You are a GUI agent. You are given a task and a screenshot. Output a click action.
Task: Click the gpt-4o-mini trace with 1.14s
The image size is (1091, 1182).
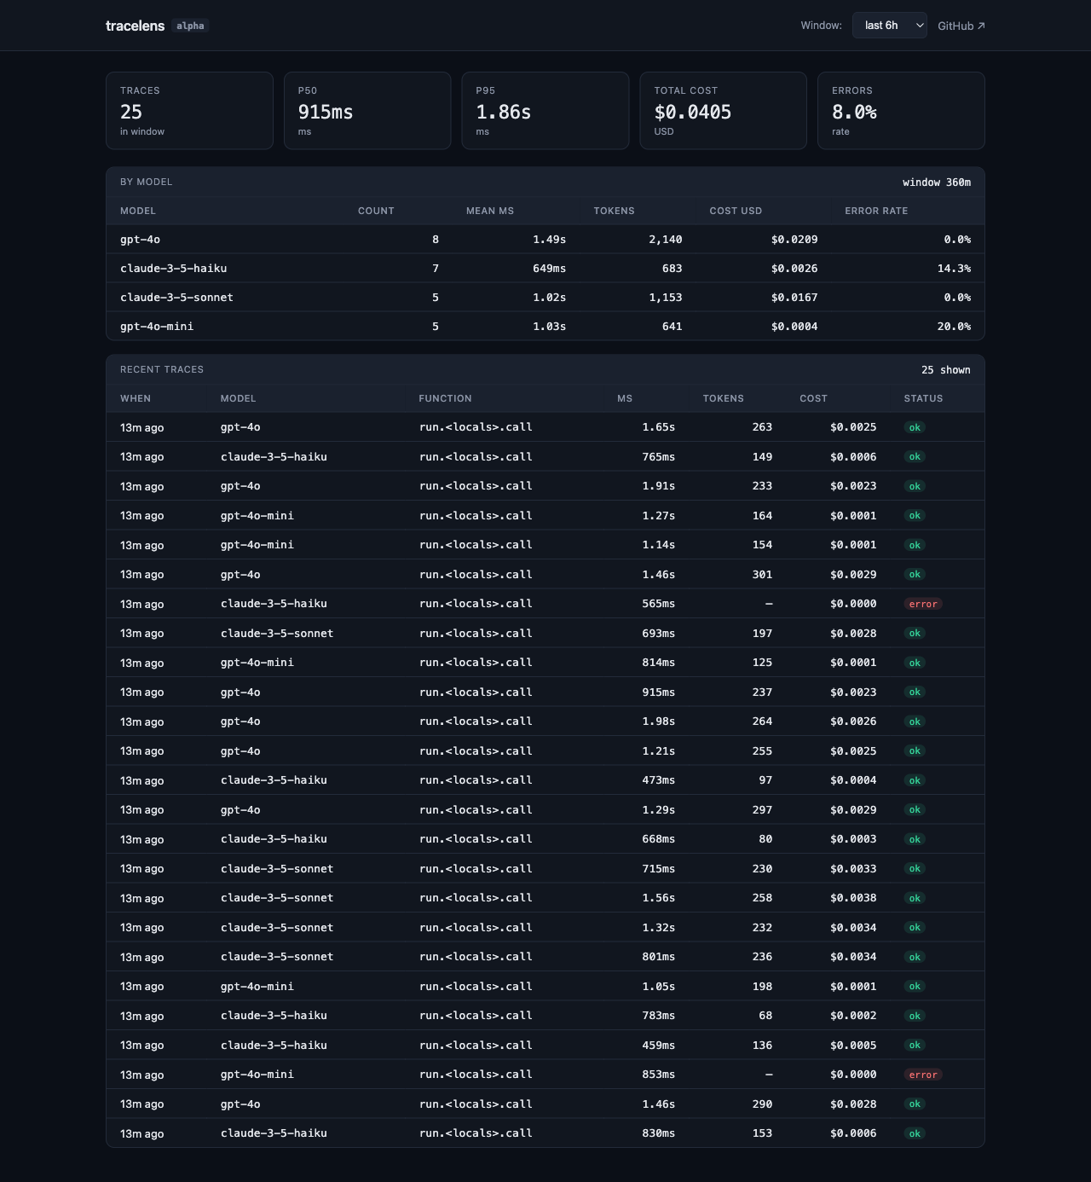[x=545, y=545]
